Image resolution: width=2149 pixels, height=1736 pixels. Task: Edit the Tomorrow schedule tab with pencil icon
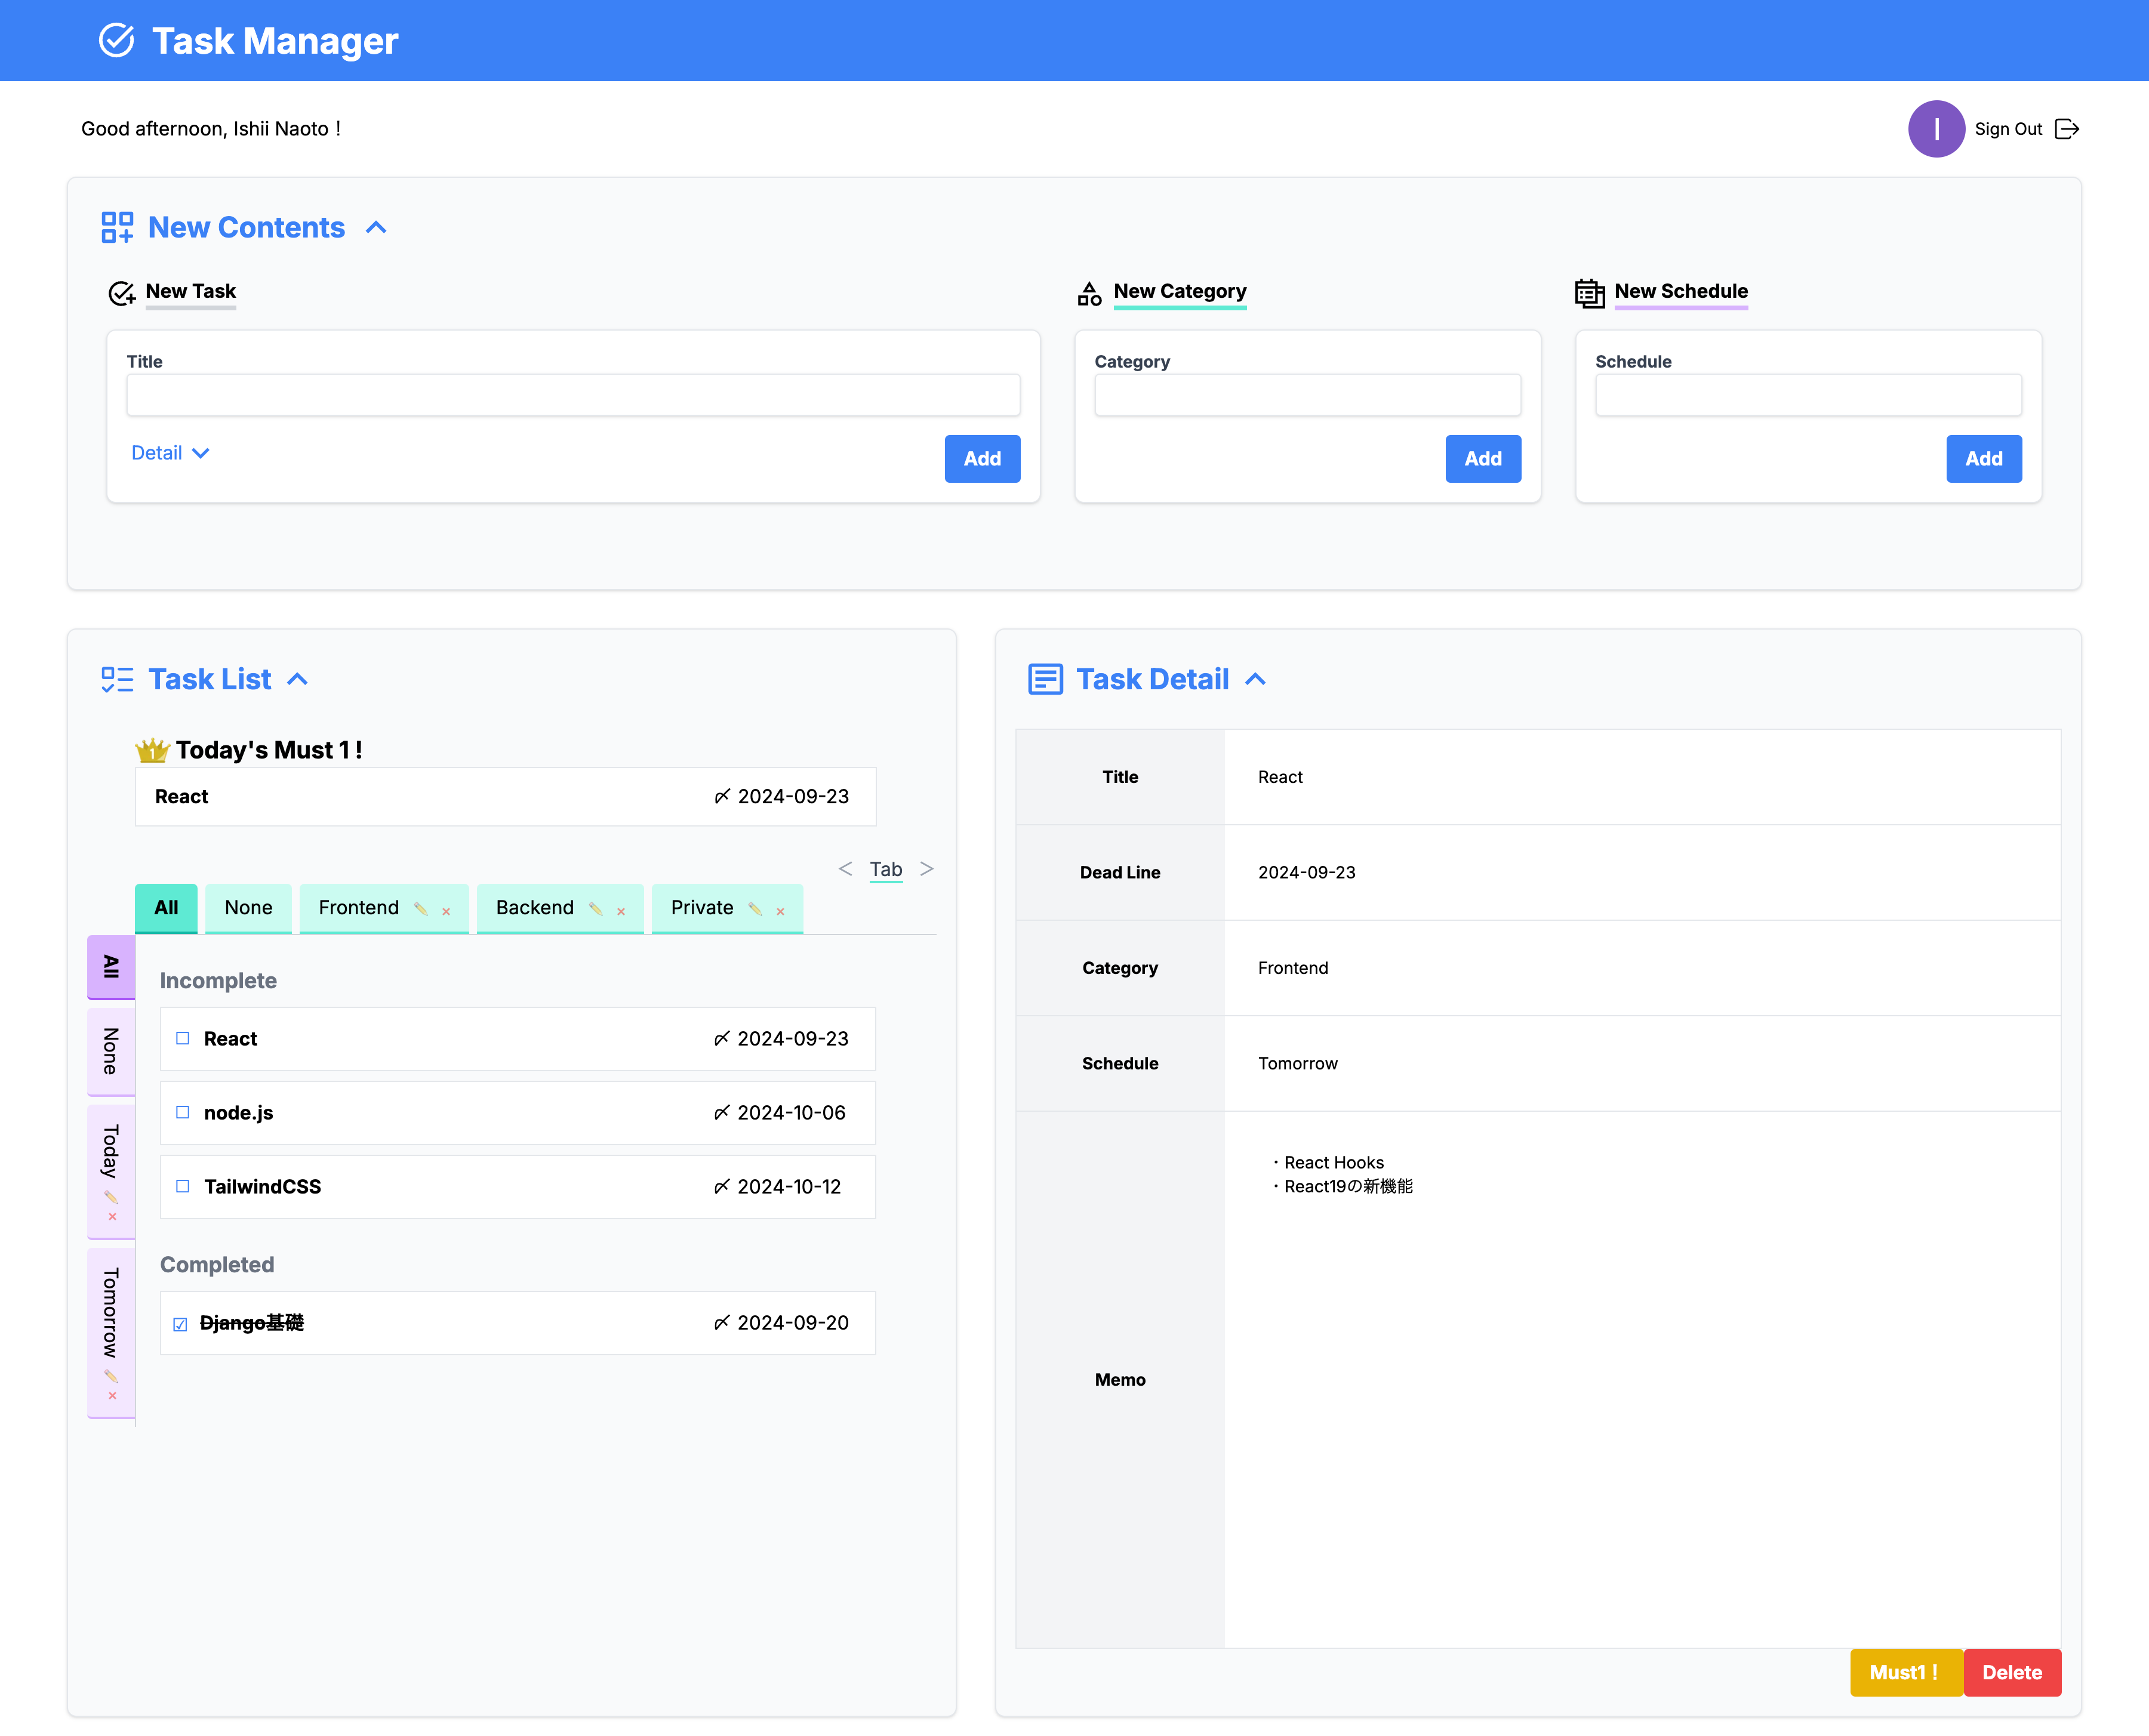click(111, 1376)
